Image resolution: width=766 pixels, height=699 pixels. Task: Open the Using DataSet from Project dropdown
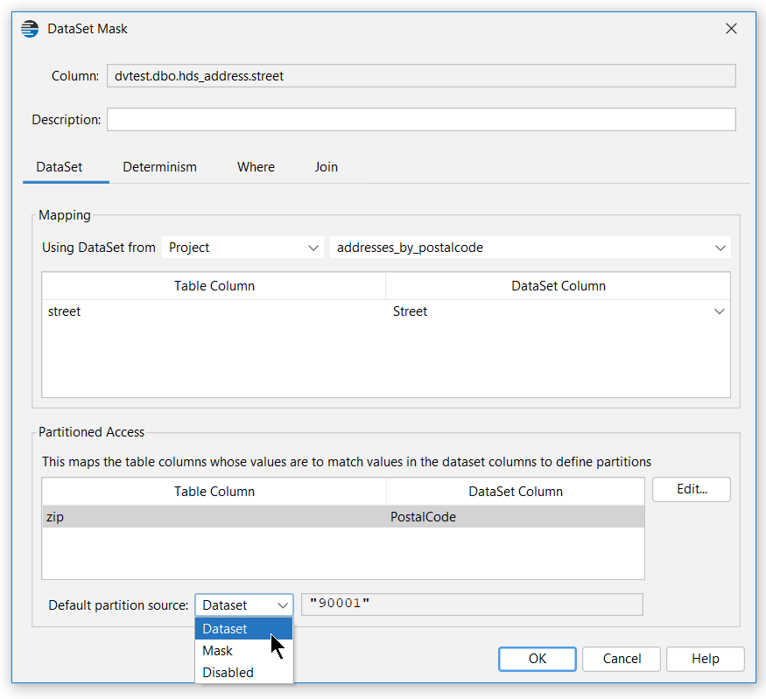click(242, 248)
